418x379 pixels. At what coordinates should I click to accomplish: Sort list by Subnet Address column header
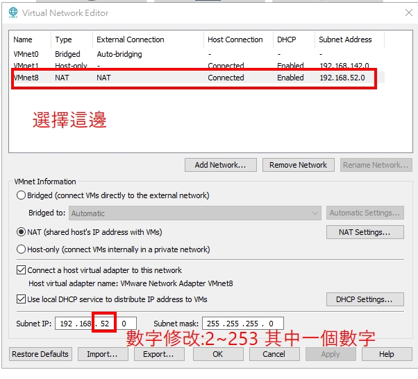point(345,39)
